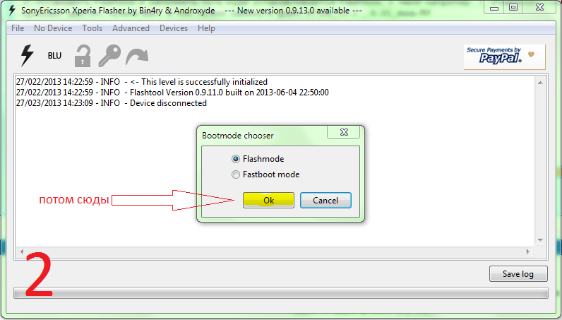Click the 'Flashtool Version 0.9.11.0' log line
This screenshot has width=562, height=320.
(172, 93)
